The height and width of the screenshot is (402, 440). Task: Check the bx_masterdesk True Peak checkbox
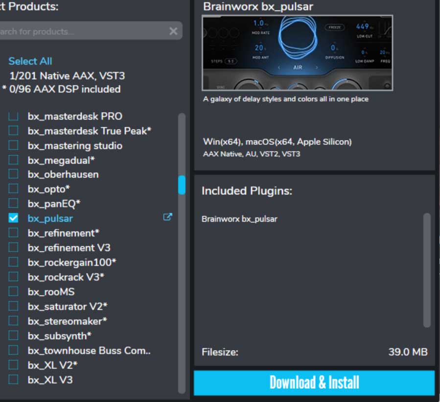pos(13,131)
